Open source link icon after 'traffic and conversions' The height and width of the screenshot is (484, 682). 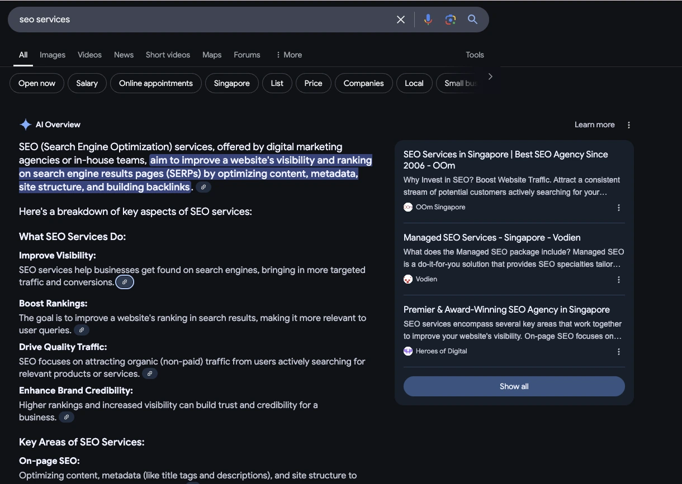point(125,282)
